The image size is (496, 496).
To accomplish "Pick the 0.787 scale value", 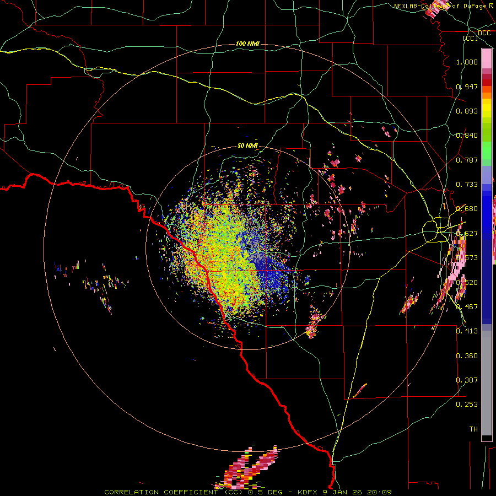I will point(467,160).
